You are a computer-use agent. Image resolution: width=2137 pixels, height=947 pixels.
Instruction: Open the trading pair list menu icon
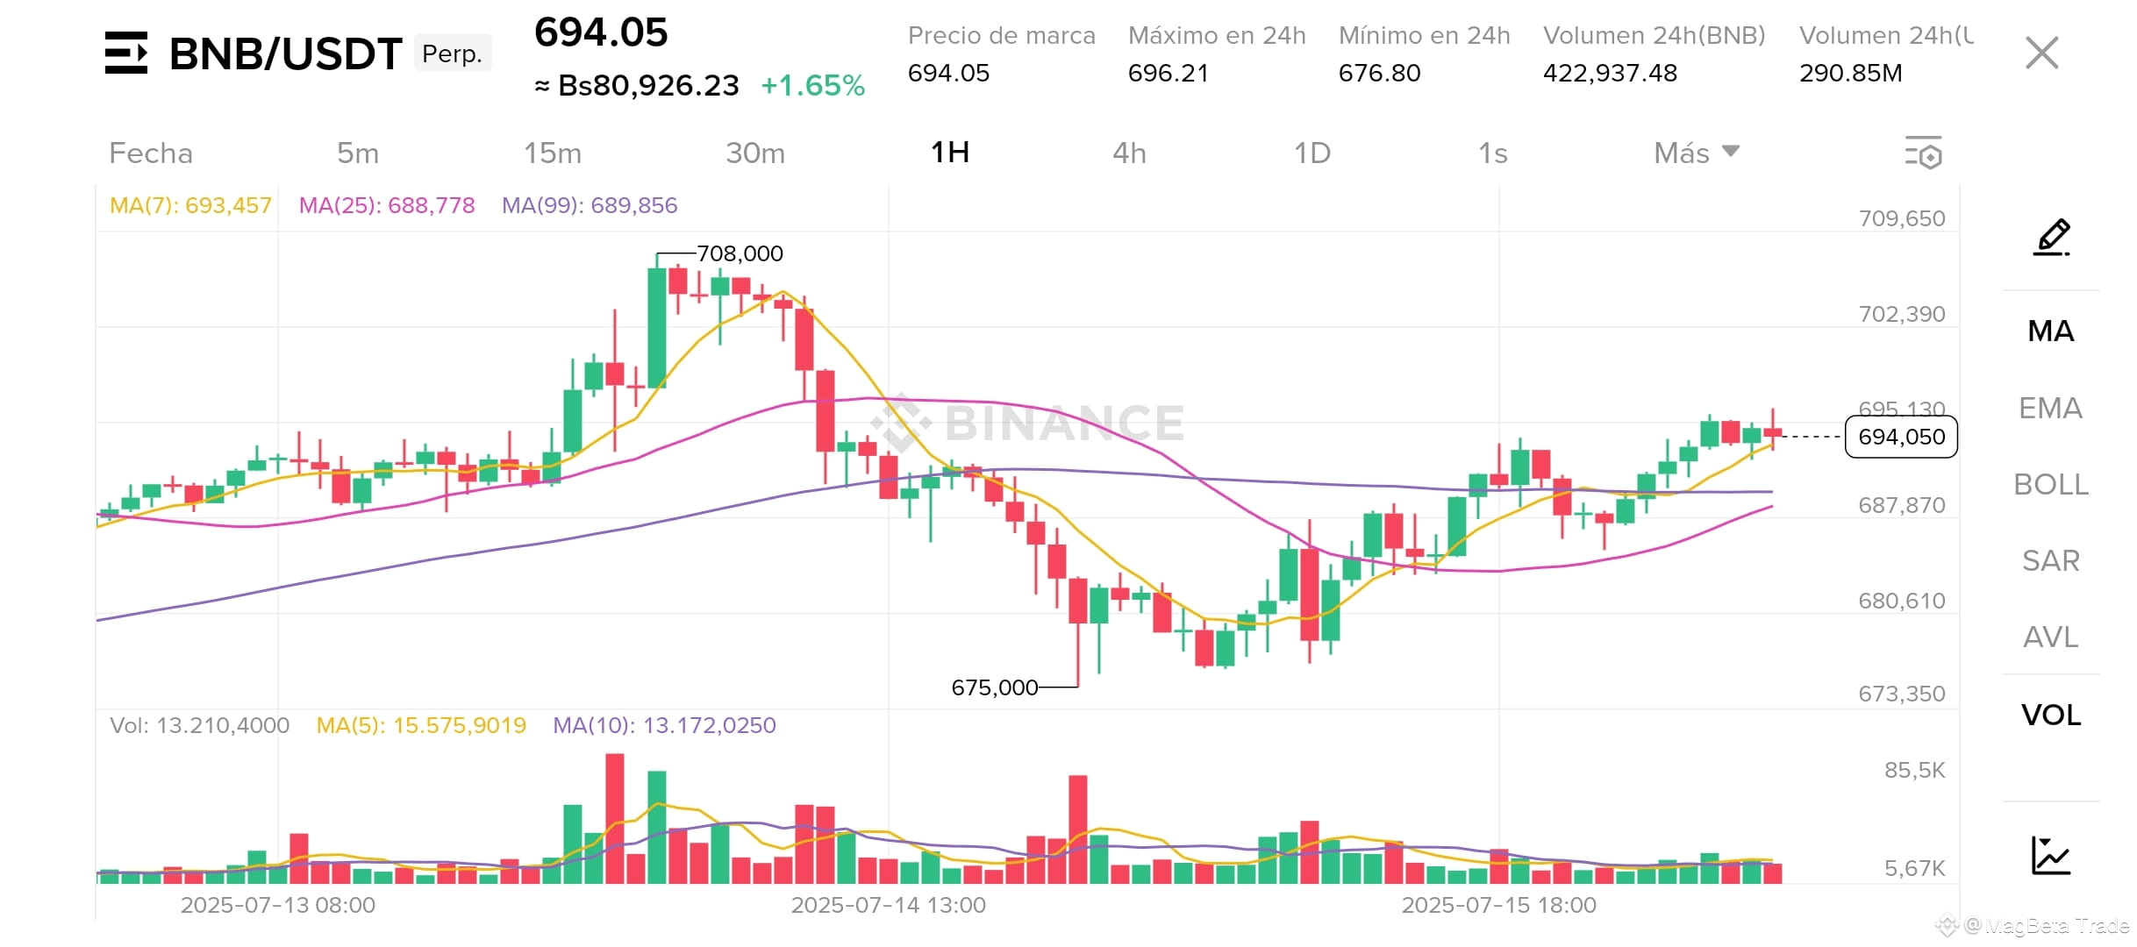[x=126, y=53]
